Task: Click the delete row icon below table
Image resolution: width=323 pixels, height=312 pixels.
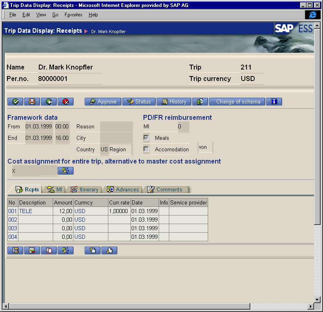Action: 32,251
